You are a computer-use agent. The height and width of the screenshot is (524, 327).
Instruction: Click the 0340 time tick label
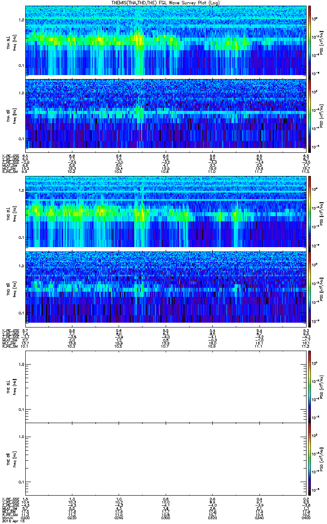click(259, 517)
